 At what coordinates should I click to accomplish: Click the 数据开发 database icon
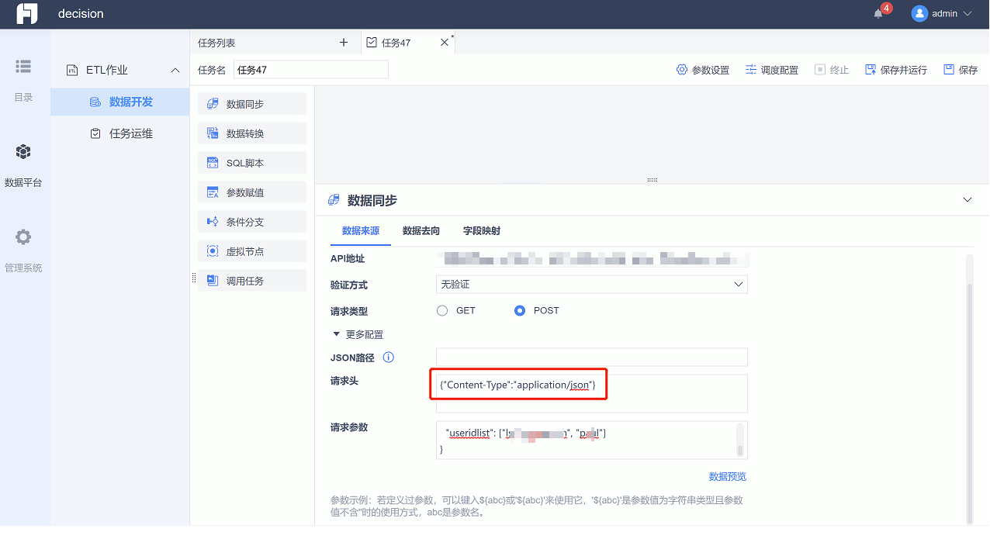[95, 102]
